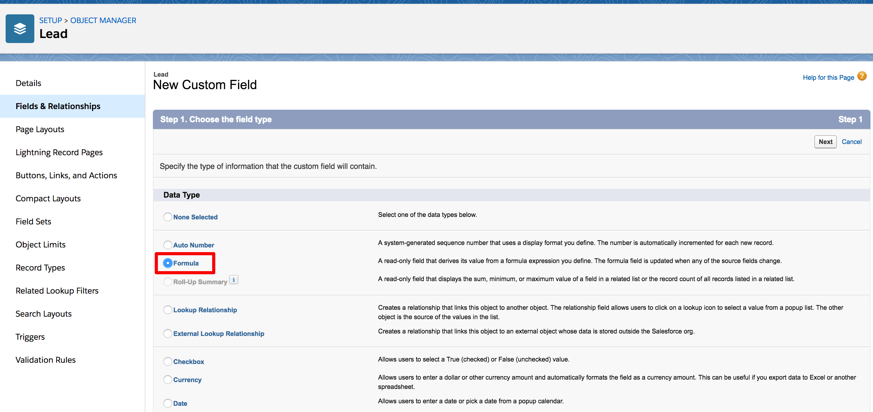Switch to Validation Rules in sidebar

coord(46,360)
